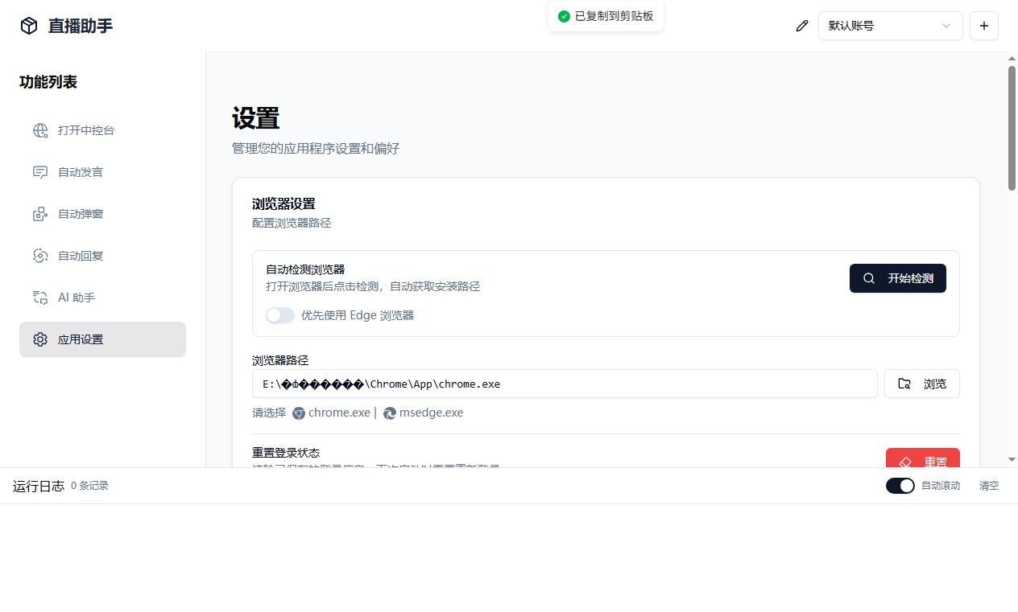Select 应用设置 in sidebar

coord(102,339)
